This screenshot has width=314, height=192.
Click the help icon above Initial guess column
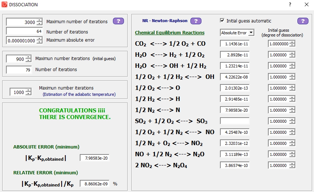click(303, 21)
